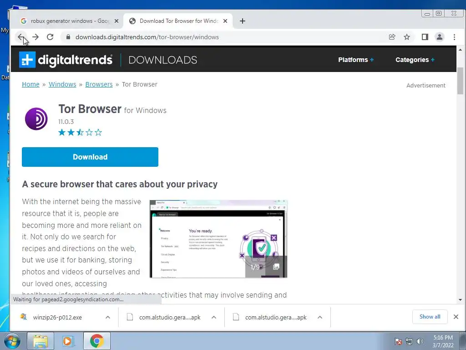
Task: Bookmark this page with the star icon
Action: [x=407, y=37]
